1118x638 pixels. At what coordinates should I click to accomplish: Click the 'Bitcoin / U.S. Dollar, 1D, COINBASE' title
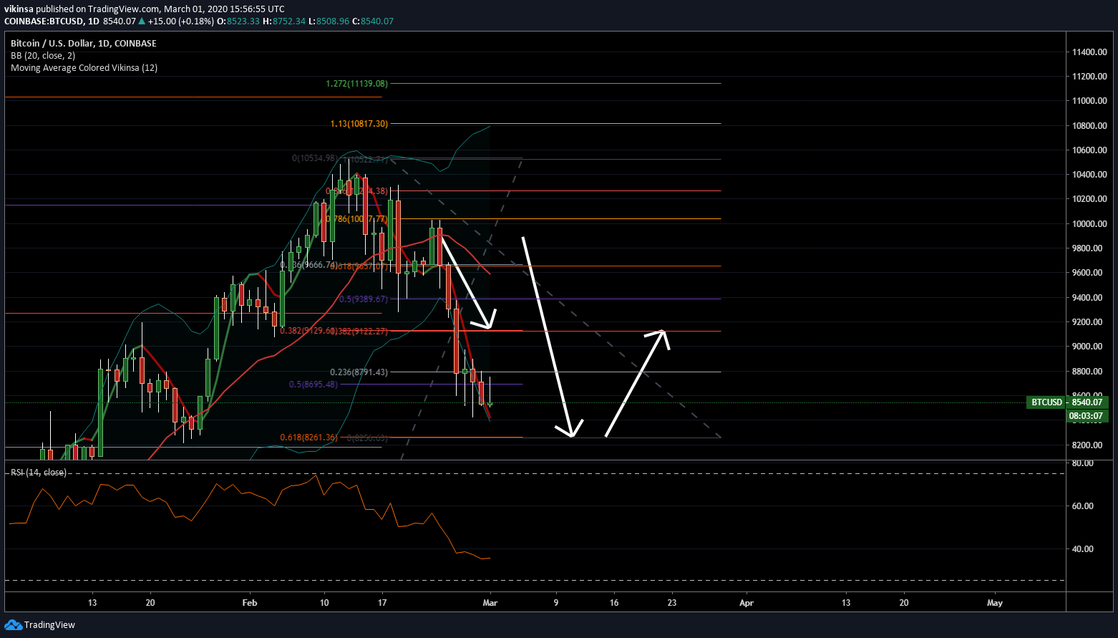tap(84, 44)
